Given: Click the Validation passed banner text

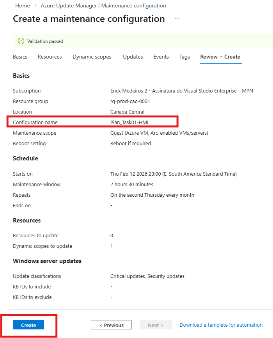Looking at the screenshot, I should click(x=45, y=41).
